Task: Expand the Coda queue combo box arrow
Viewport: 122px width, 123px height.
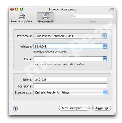Action: click(105, 59)
